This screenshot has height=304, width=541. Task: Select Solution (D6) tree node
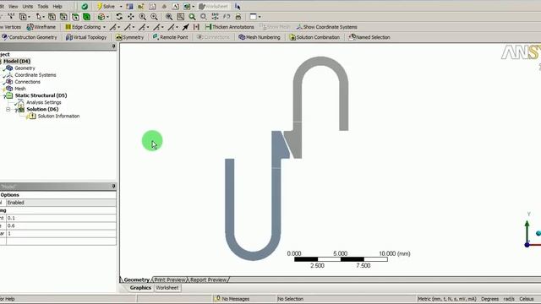(x=42, y=109)
